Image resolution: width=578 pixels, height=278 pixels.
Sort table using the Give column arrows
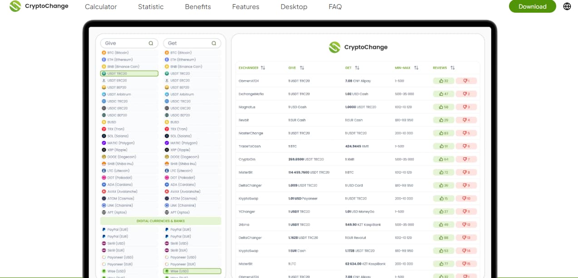pyautogui.click(x=302, y=68)
